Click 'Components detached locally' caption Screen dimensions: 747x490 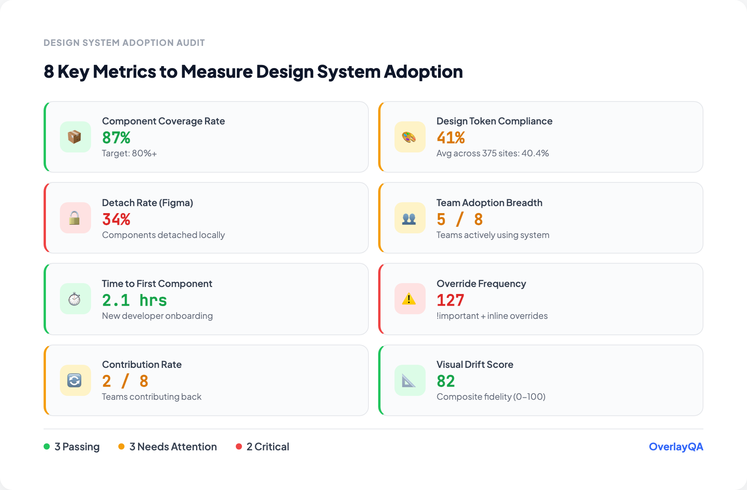(x=163, y=235)
